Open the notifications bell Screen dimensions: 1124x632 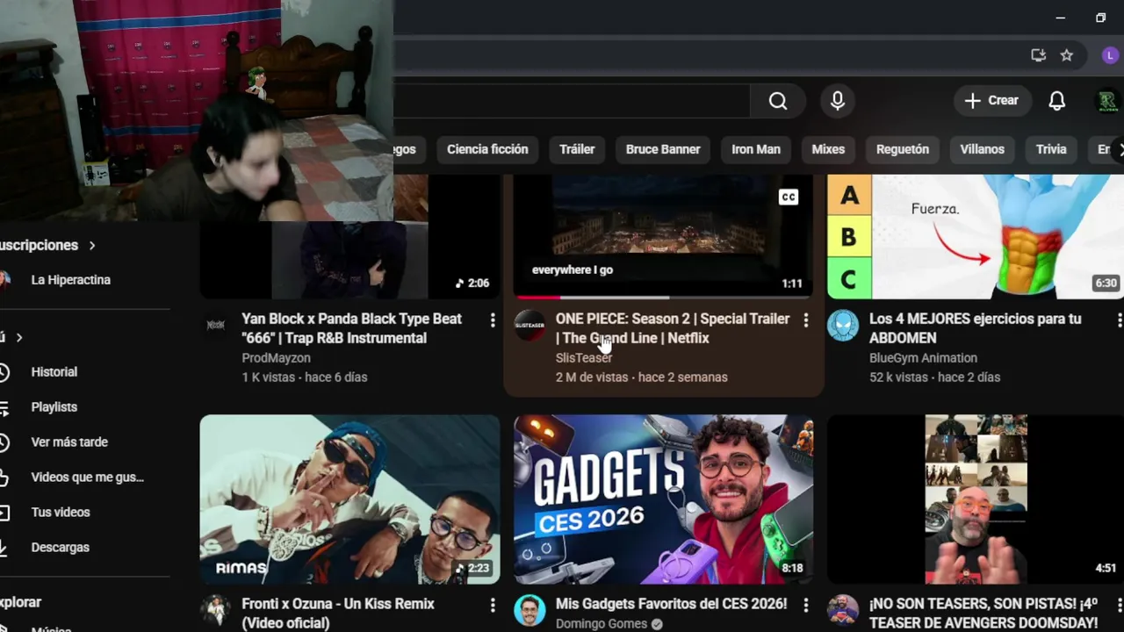point(1057,101)
